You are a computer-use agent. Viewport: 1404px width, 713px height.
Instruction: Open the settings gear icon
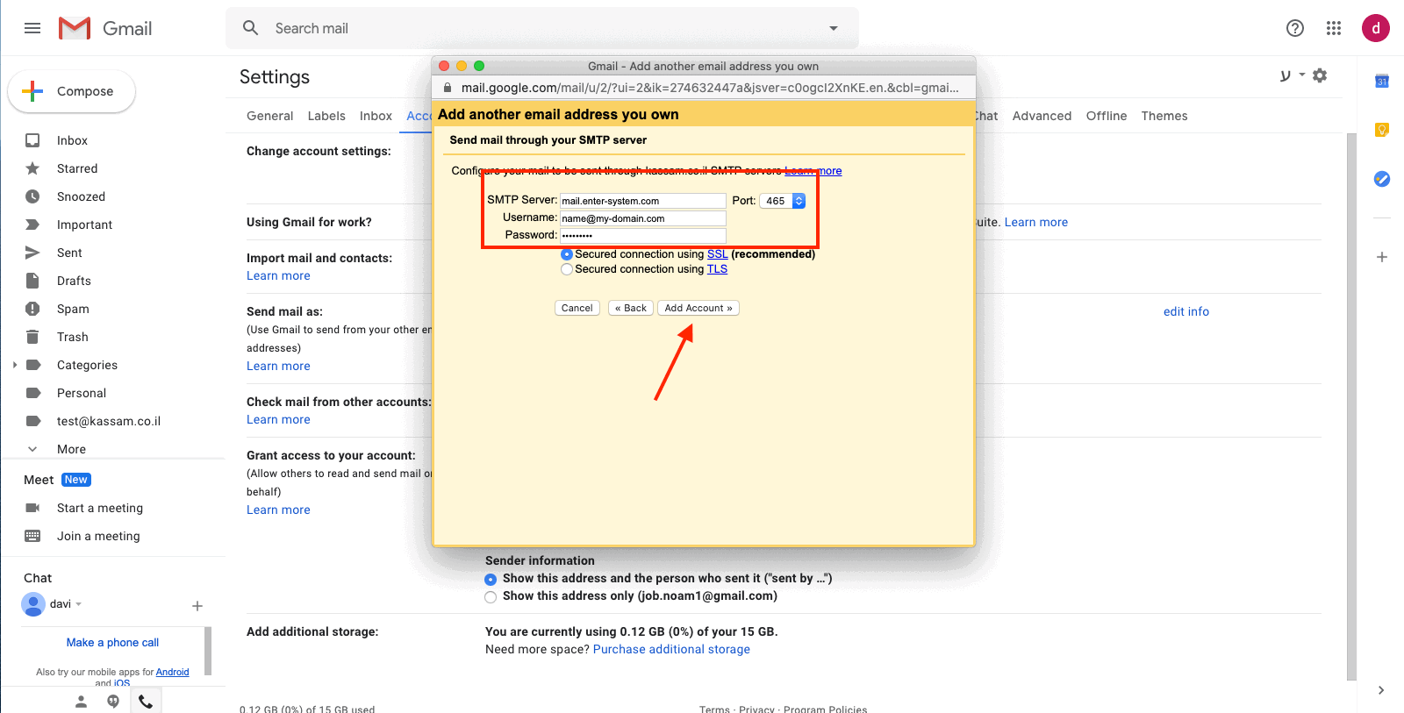pyautogui.click(x=1320, y=75)
